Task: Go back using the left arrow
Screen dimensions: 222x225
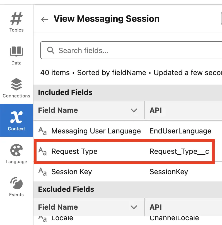Action: (45, 19)
